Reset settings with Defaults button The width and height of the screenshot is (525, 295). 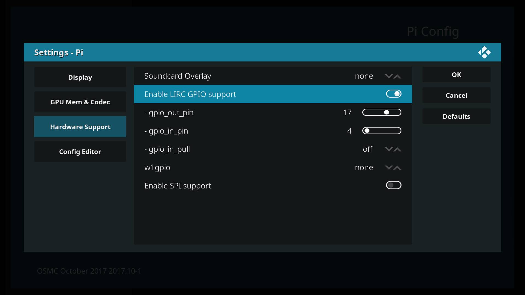click(456, 116)
